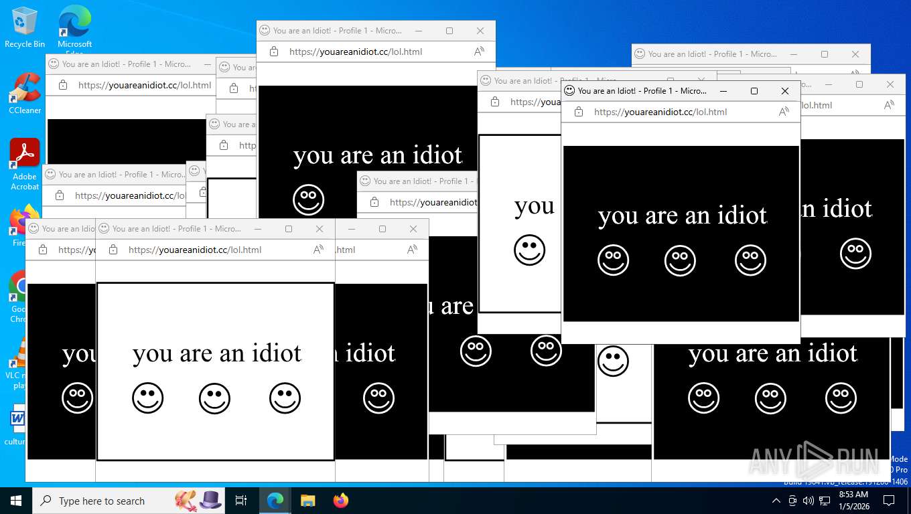This screenshot has height=514, width=911.
Task: Click lock icon in the topmost center window
Action: [x=274, y=52]
